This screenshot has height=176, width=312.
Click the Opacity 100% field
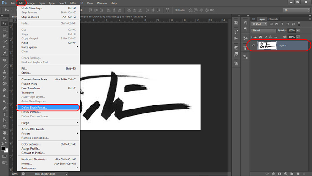[291, 30]
